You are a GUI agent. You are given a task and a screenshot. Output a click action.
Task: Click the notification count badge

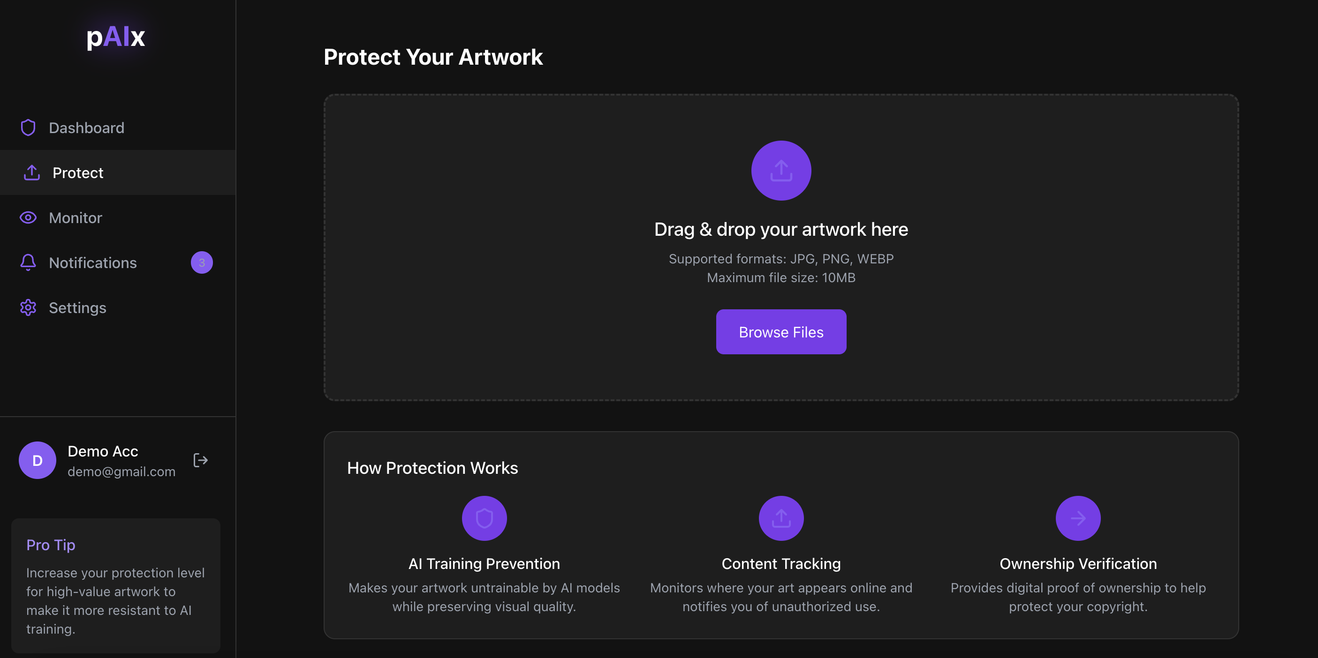(x=202, y=263)
